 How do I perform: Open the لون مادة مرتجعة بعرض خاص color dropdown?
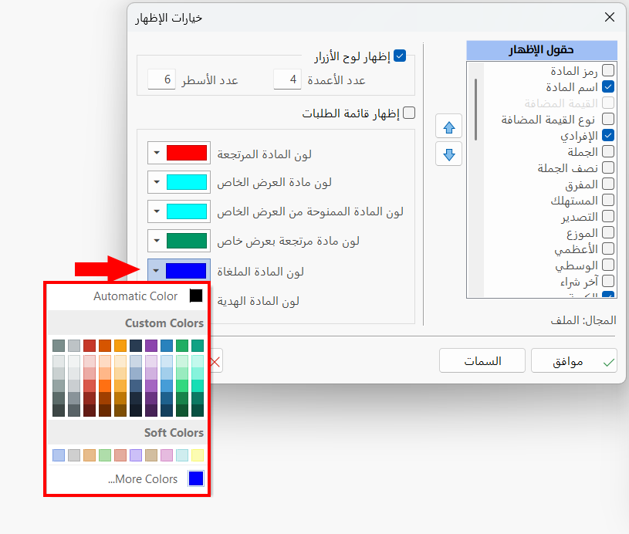click(x=158, y=241)
